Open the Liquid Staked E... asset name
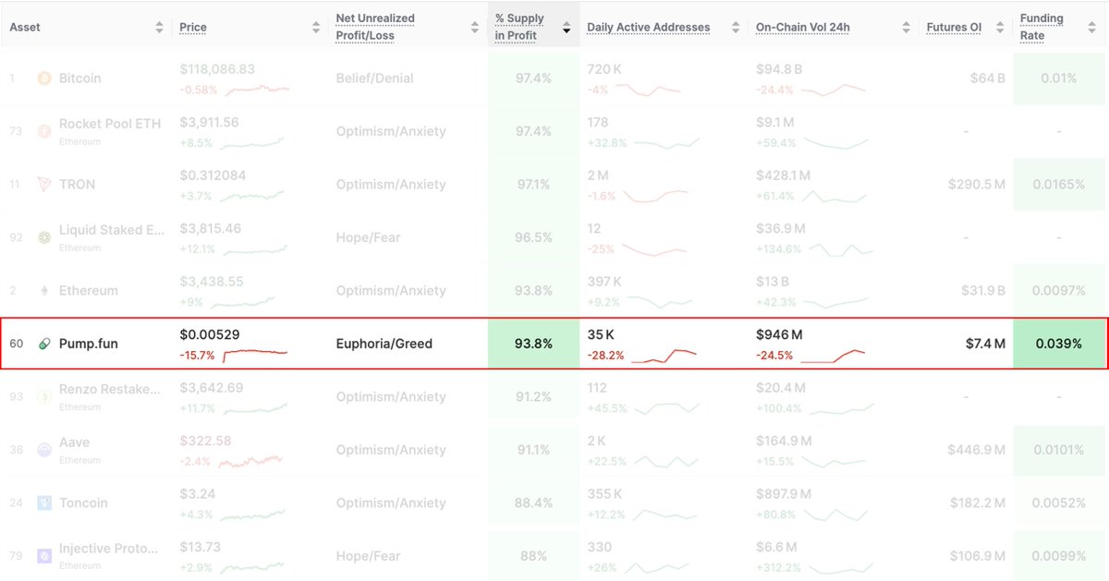This screenshot has width=1109, height=581. pyautogui.click(x=112, y=230)
